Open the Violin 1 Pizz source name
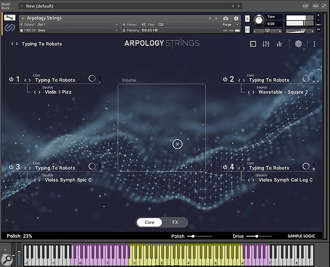Viewport: 330px width, 267px height. pos(58,92)
